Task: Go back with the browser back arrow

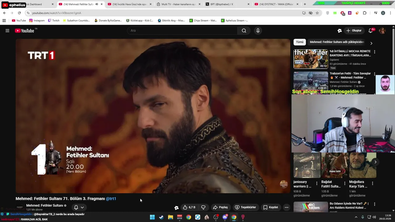Action: [x=4, y=13]
